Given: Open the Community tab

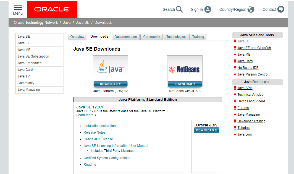Looking at the screenshot, I should click(x=151, y=37).
